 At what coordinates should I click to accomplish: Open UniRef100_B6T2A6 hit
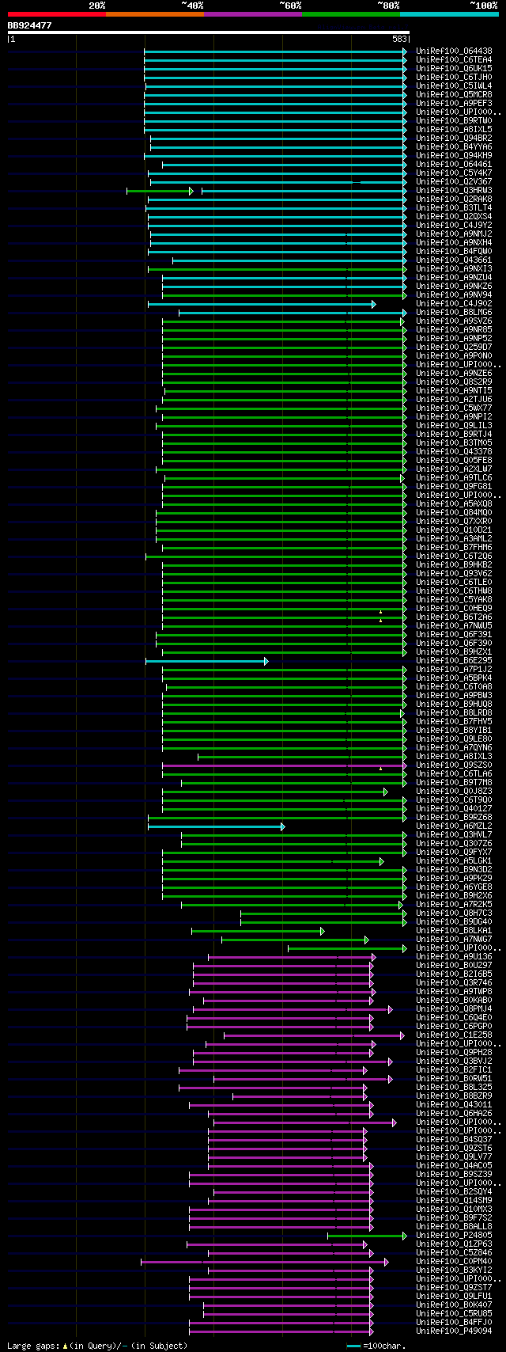coord(454,617)
